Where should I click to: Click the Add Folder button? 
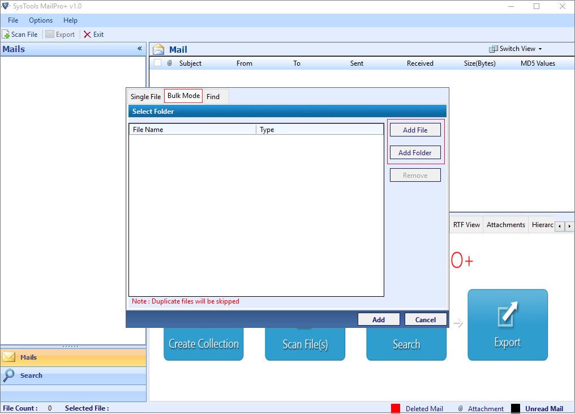415,153
